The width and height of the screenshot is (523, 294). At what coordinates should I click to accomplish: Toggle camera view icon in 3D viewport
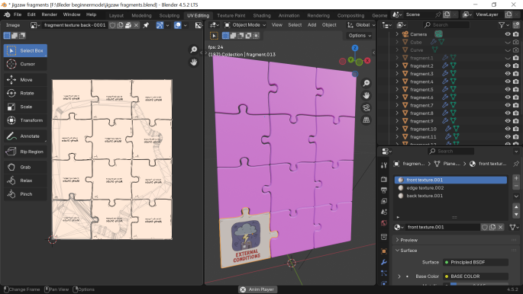click(366, 107)
